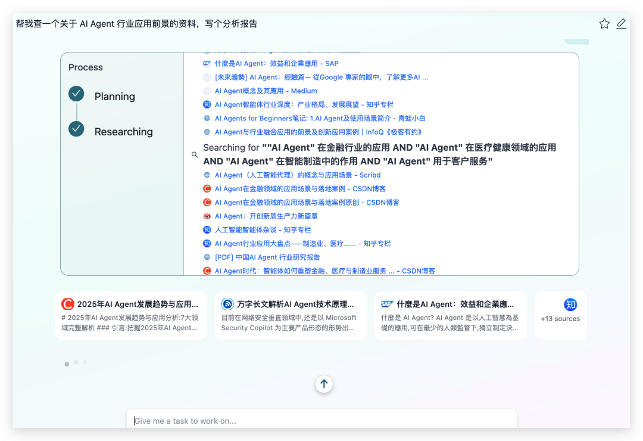
Task: Click the Process panel heading
Action: pos(85,67)
